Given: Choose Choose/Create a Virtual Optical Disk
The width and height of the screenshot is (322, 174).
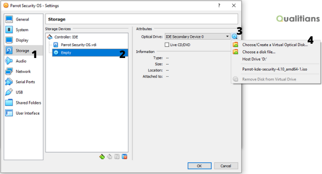Looking at the screenshot, I should 275,45.
